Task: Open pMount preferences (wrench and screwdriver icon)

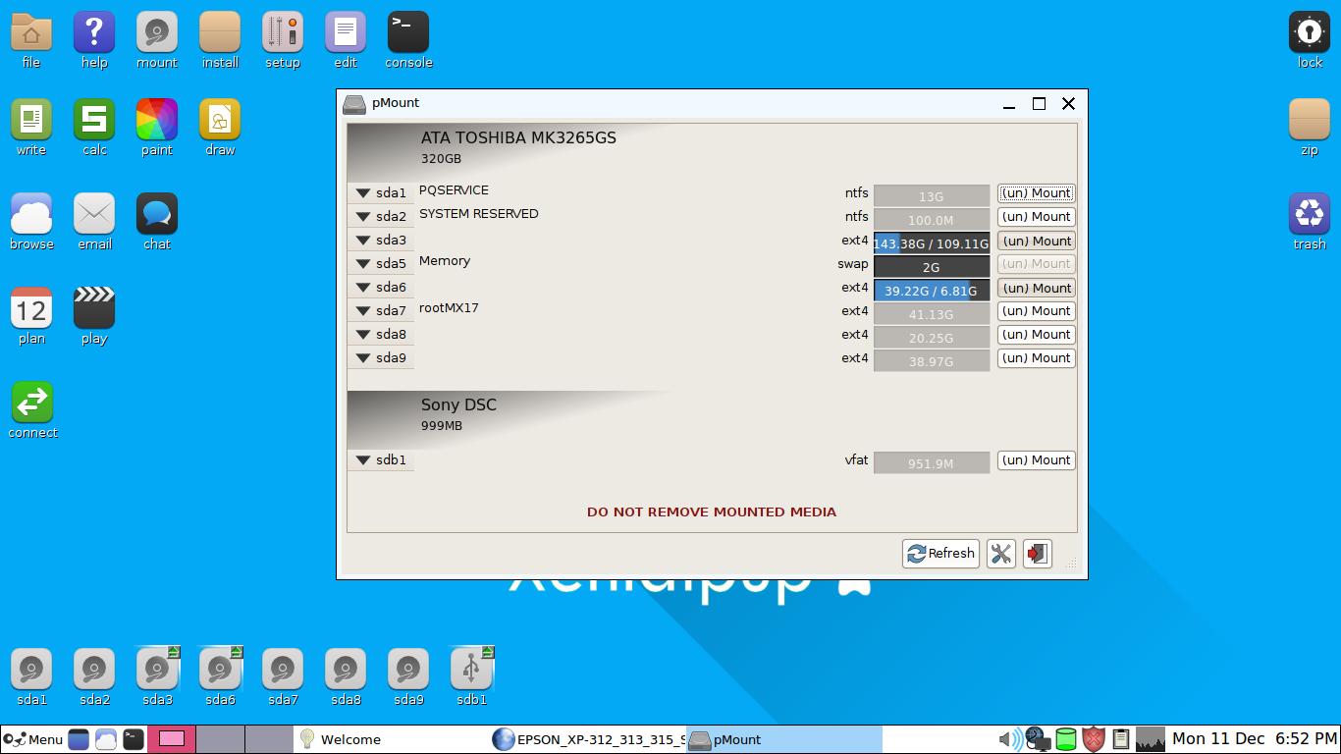Action: click(1000, 554)
